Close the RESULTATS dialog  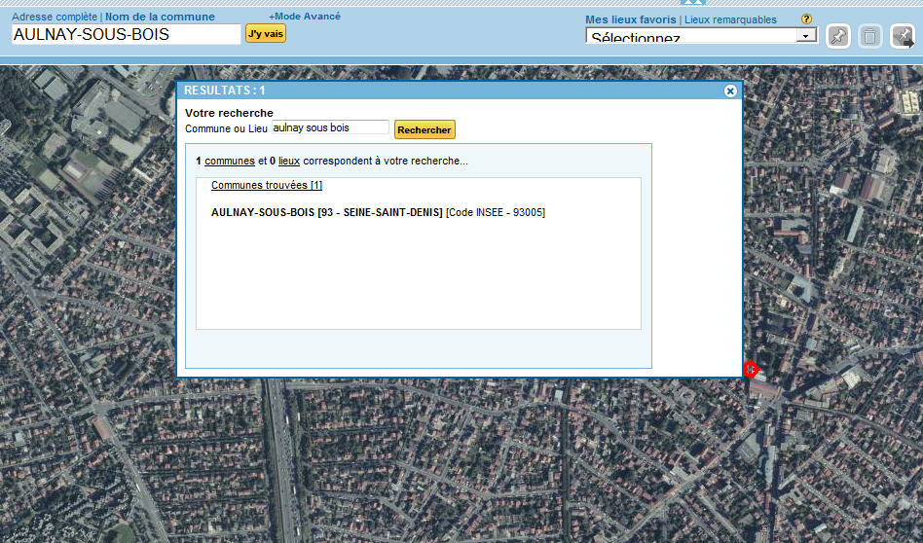pos(730,90)
